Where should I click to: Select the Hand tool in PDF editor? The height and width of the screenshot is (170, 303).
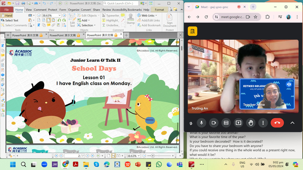pyautogui.click(x=7, y=15)
